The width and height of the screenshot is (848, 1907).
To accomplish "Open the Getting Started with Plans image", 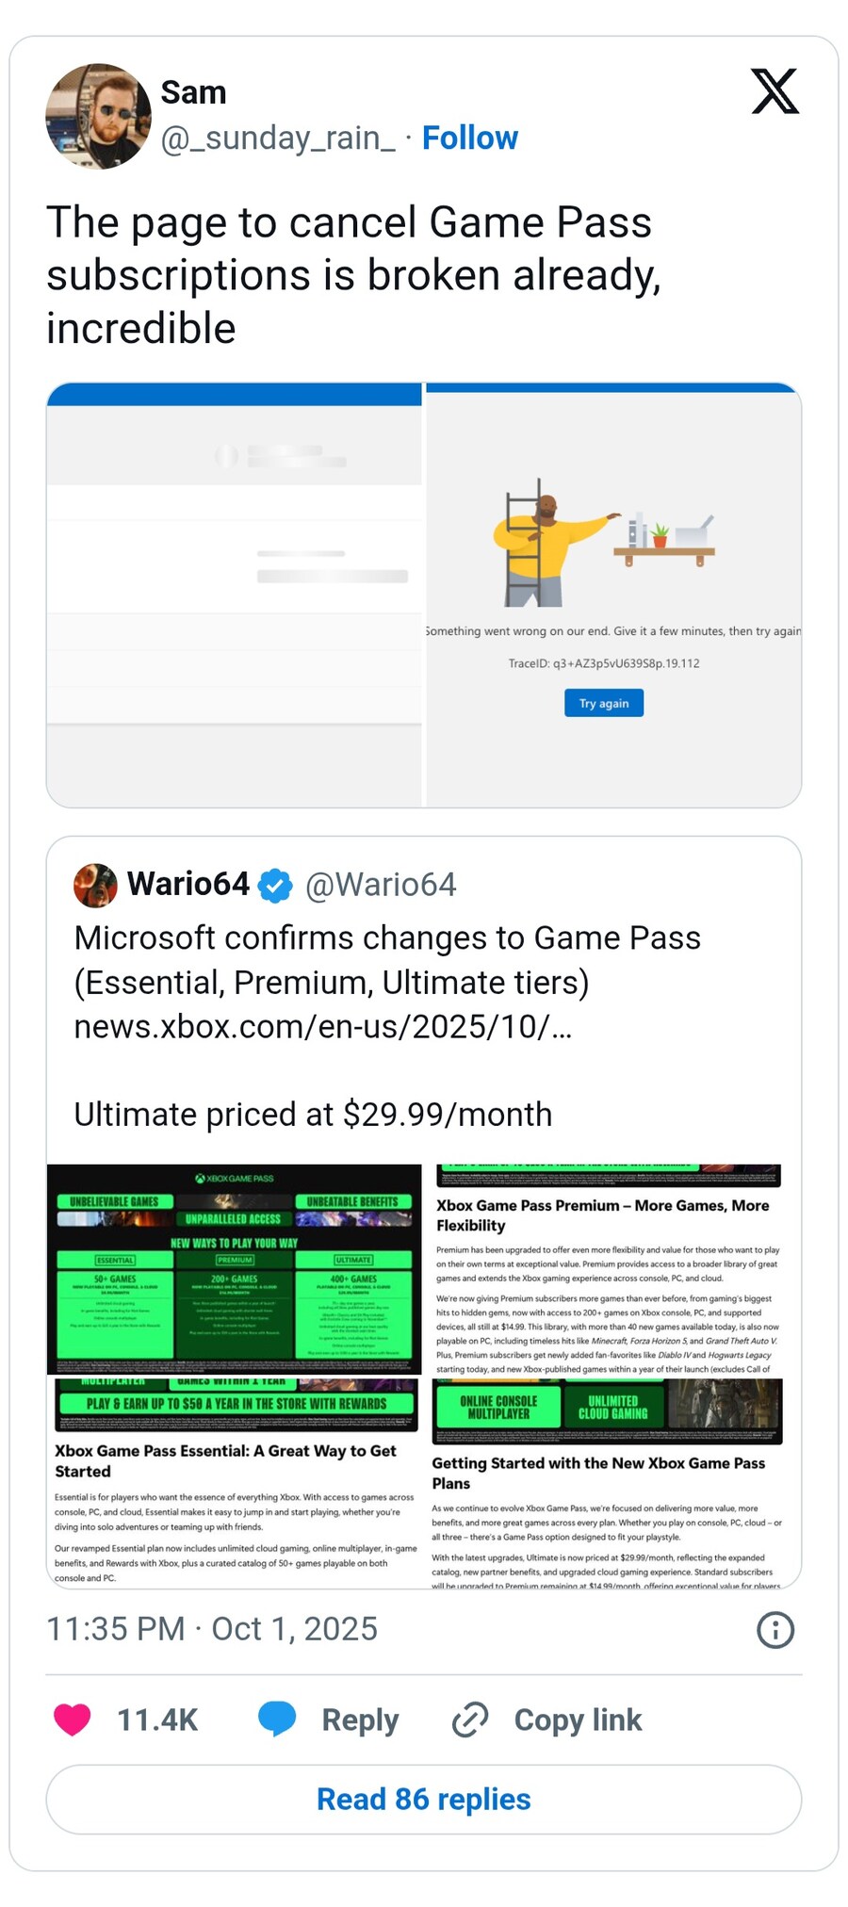I will click(x=613, y=1483).
